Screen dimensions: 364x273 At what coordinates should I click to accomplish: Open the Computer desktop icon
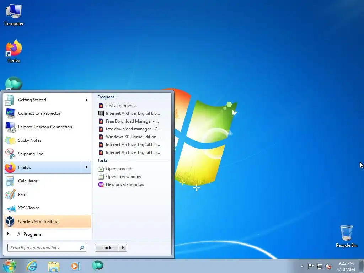[x=14, y=15]
